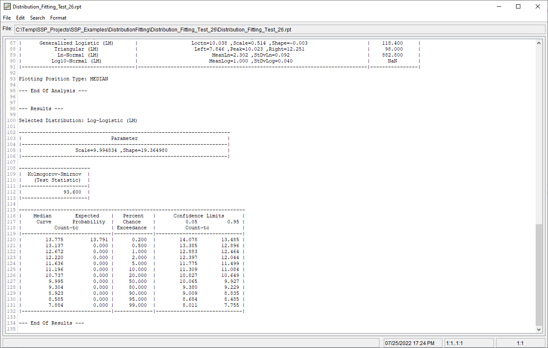Click the 13.775 median curve value

tap(54, 240)
